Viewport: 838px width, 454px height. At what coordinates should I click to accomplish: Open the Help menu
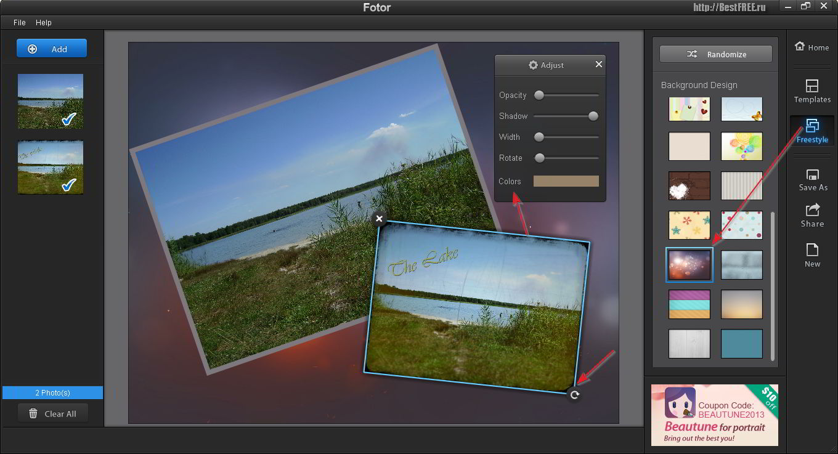44,22
